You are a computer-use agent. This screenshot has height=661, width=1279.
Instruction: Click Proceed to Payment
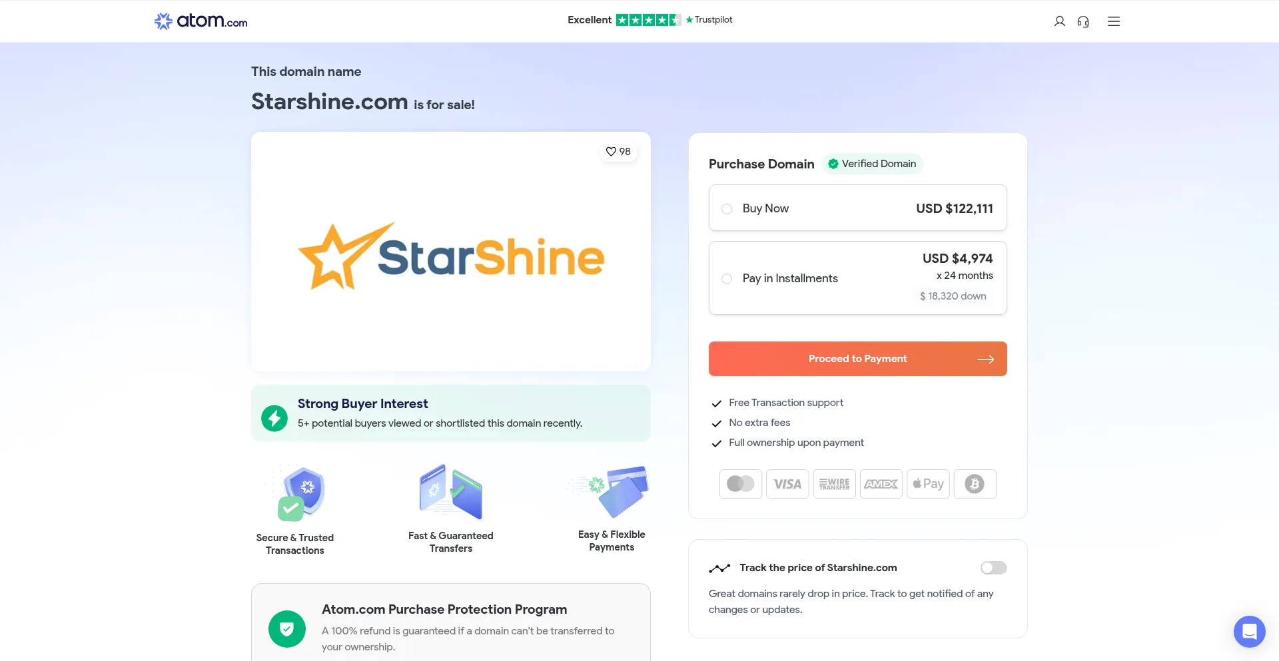857,358
